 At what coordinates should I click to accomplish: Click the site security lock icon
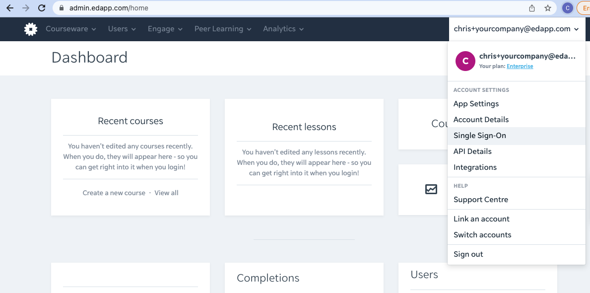click(x=61, y=8)
